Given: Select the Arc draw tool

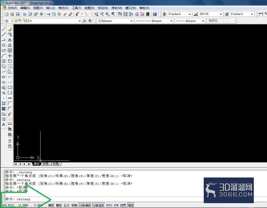Looking at the screenshot, I should click(x=3, y=56).
